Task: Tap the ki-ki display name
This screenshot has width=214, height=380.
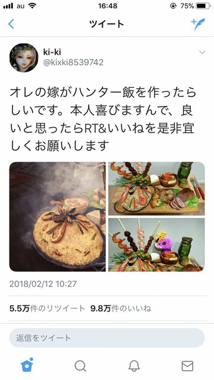Action: [x=52, y=52]
